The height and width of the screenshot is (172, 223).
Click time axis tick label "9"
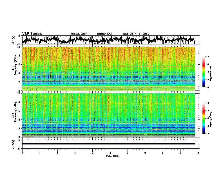point(180,153)
